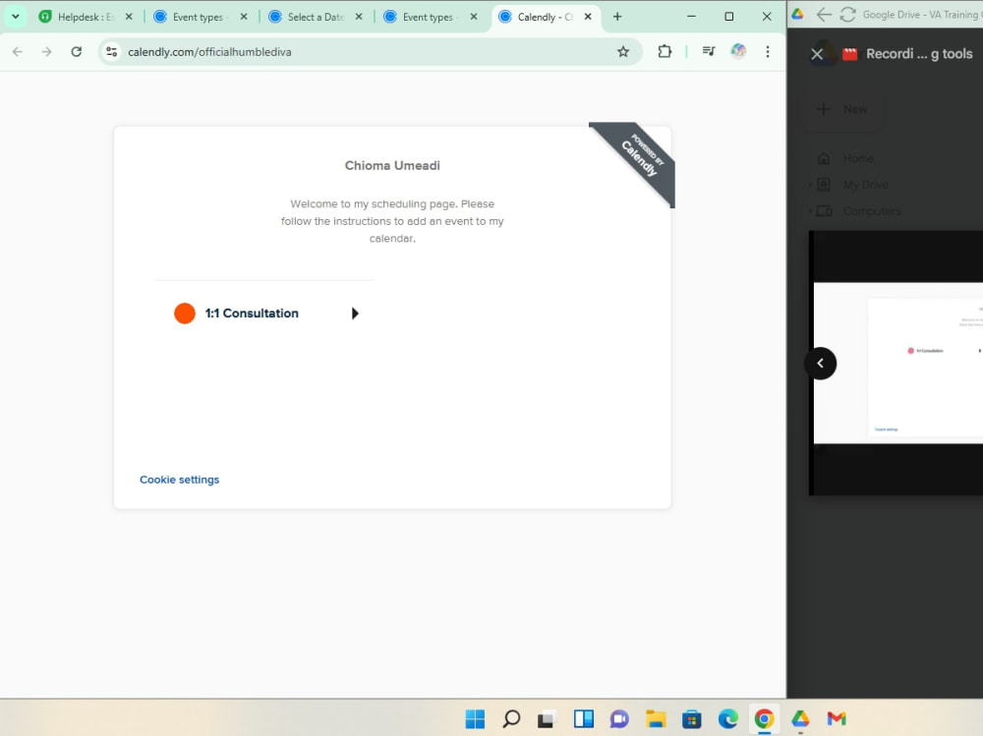983x736 pixels.
Task: Expand the 1:1 Consultation arrow
Action: click(x=355, y=313)
